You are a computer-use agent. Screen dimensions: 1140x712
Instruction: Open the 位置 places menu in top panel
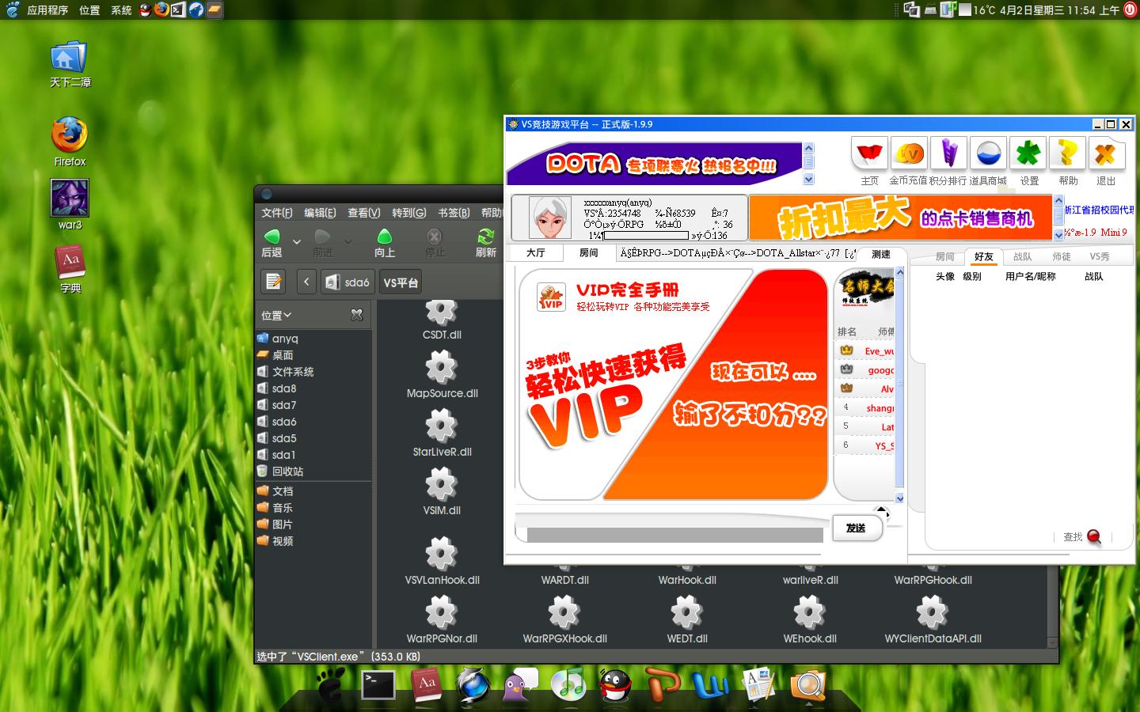pos(89,9)
